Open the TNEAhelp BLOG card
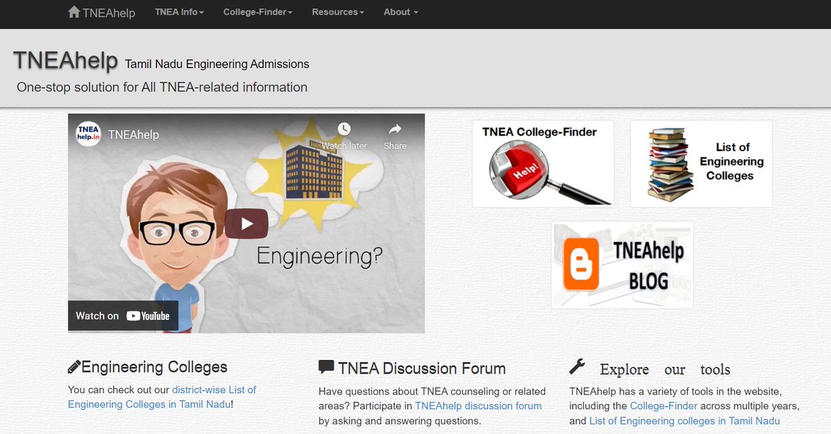831x434 pixels. tap(622, 264)
